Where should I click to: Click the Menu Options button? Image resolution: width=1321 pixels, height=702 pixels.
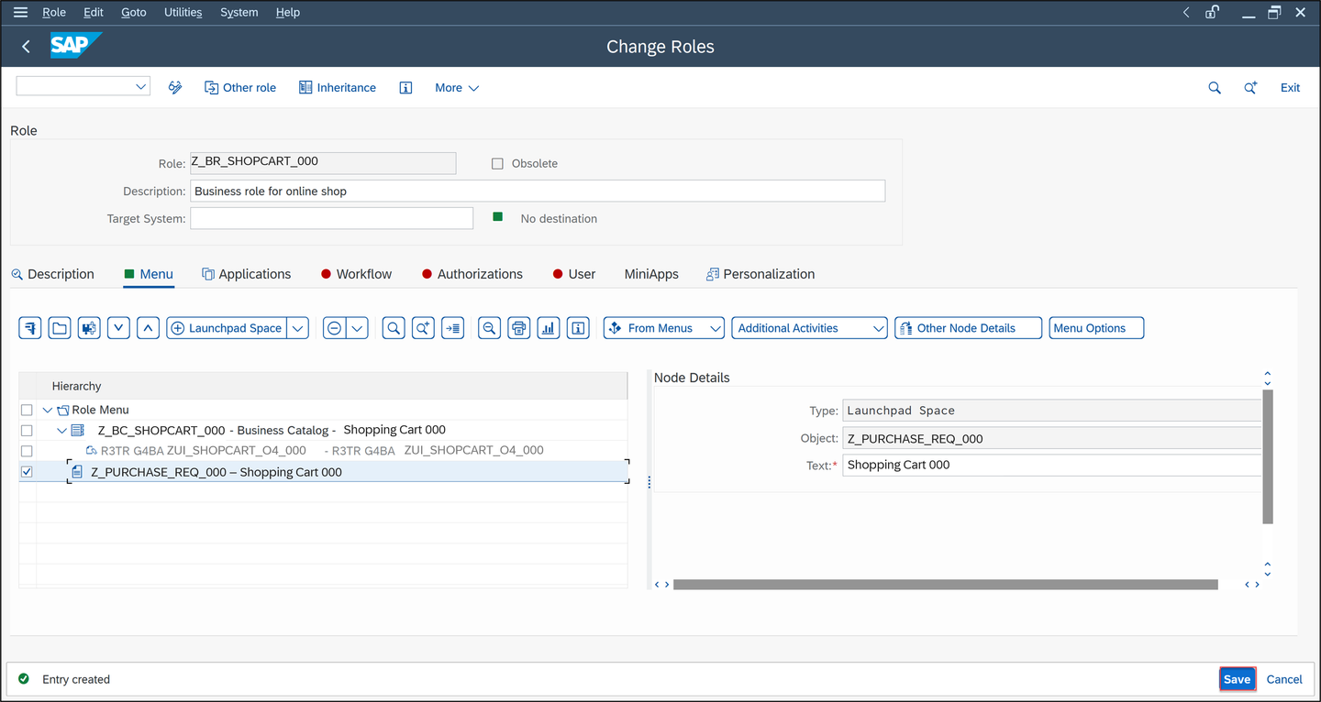[1096, 328]
